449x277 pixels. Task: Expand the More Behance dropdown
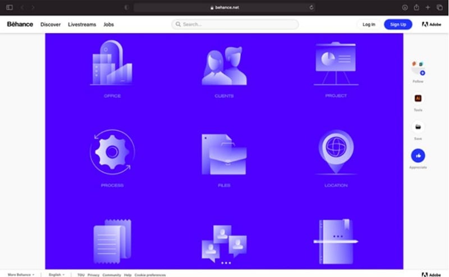point(21,275)
